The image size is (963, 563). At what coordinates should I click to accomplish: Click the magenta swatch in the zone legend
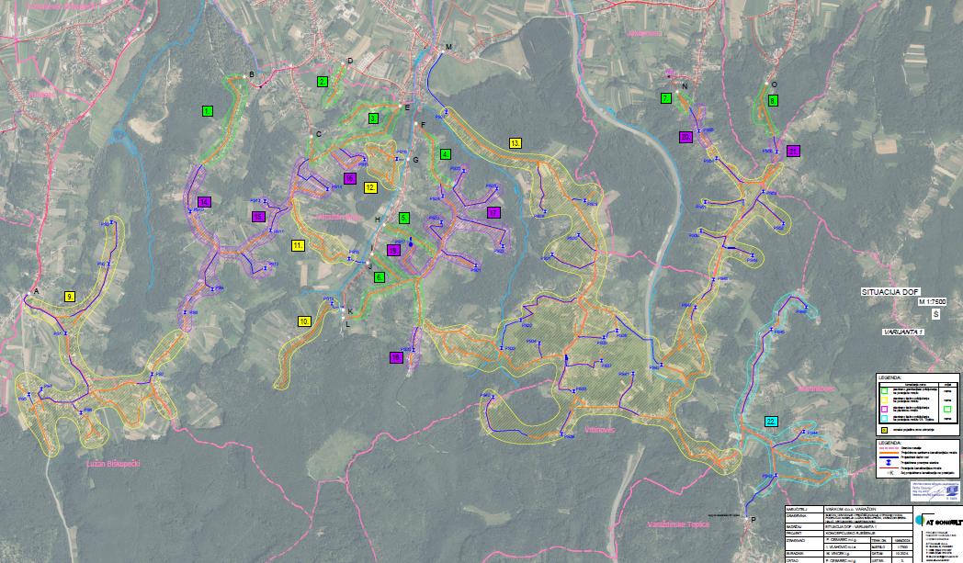[884, 409]
